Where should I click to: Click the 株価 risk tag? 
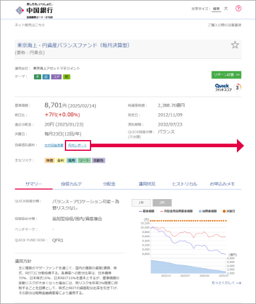(x=49, y=160)
